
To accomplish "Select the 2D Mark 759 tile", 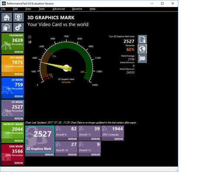I will pyautogui.click(x=13, y=86).
